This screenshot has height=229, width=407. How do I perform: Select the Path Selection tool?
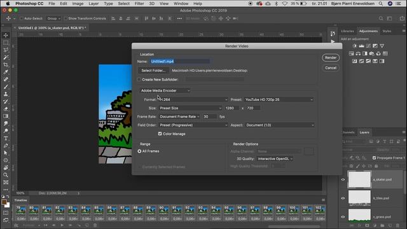(6, 153)
